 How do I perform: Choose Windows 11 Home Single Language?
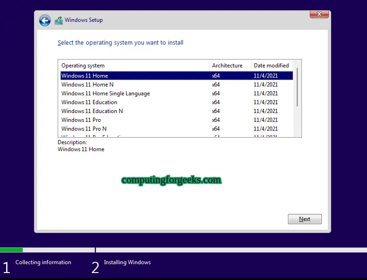click(x=177, y=93)
